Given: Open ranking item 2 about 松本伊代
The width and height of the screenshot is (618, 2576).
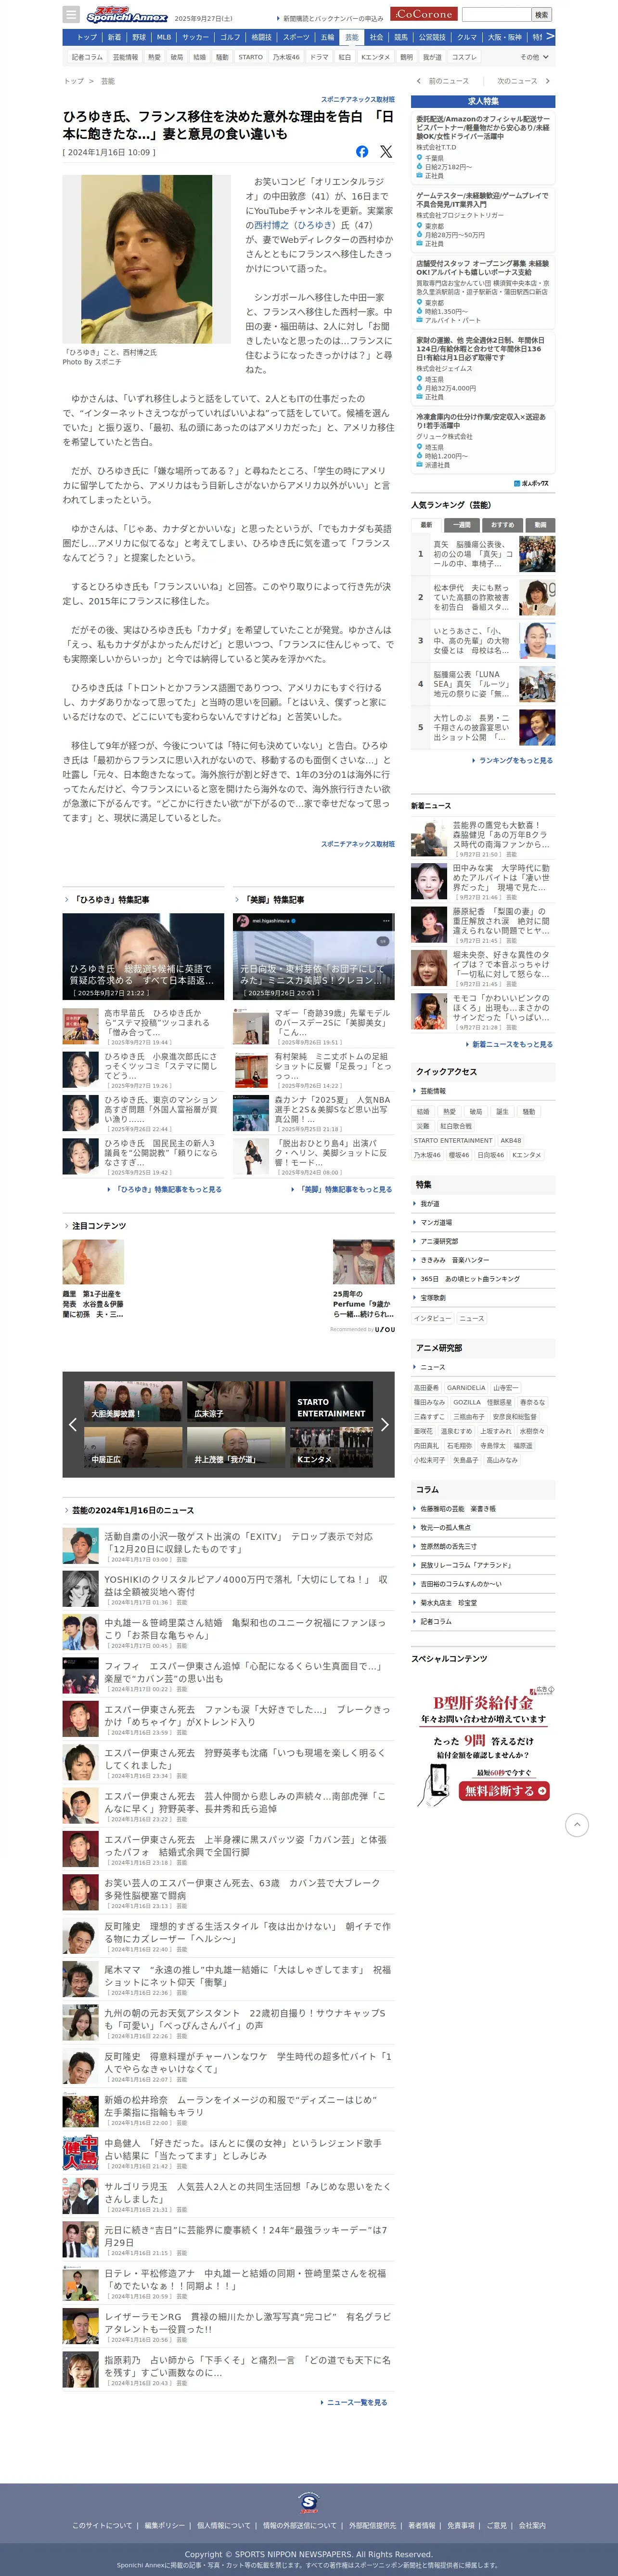Looking at the screenshot, I should [x=483, y=597].
